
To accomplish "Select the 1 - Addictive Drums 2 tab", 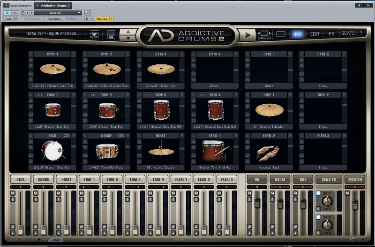I will point(53,6).
